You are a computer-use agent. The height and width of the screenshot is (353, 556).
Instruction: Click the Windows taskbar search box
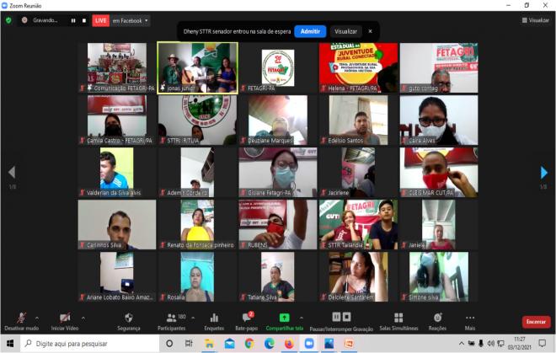click(x=91, y=344)
